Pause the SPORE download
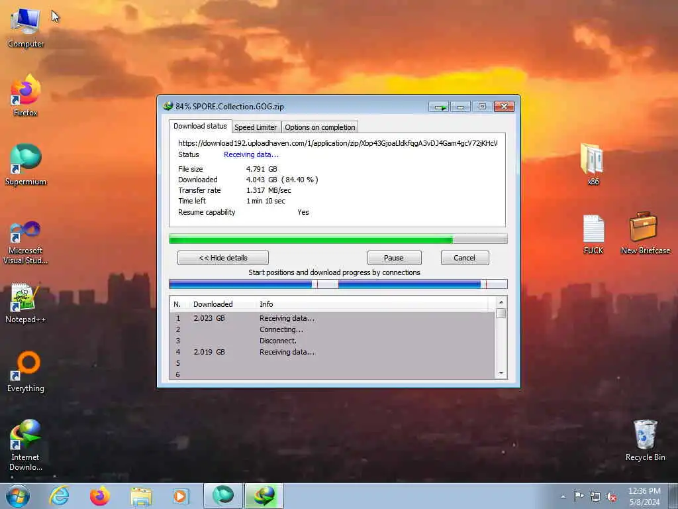 click(394, 258)
